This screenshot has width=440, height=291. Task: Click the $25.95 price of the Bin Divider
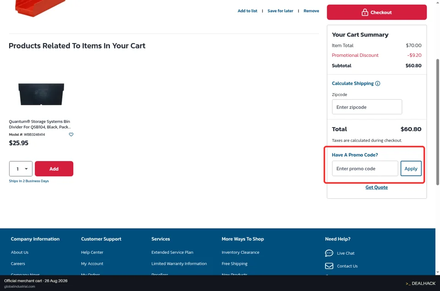point(18,143)
